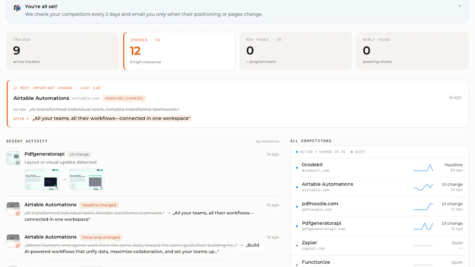Click the Value prop changed tag
This screenshot has height=267, width=475.
point(101,237)
